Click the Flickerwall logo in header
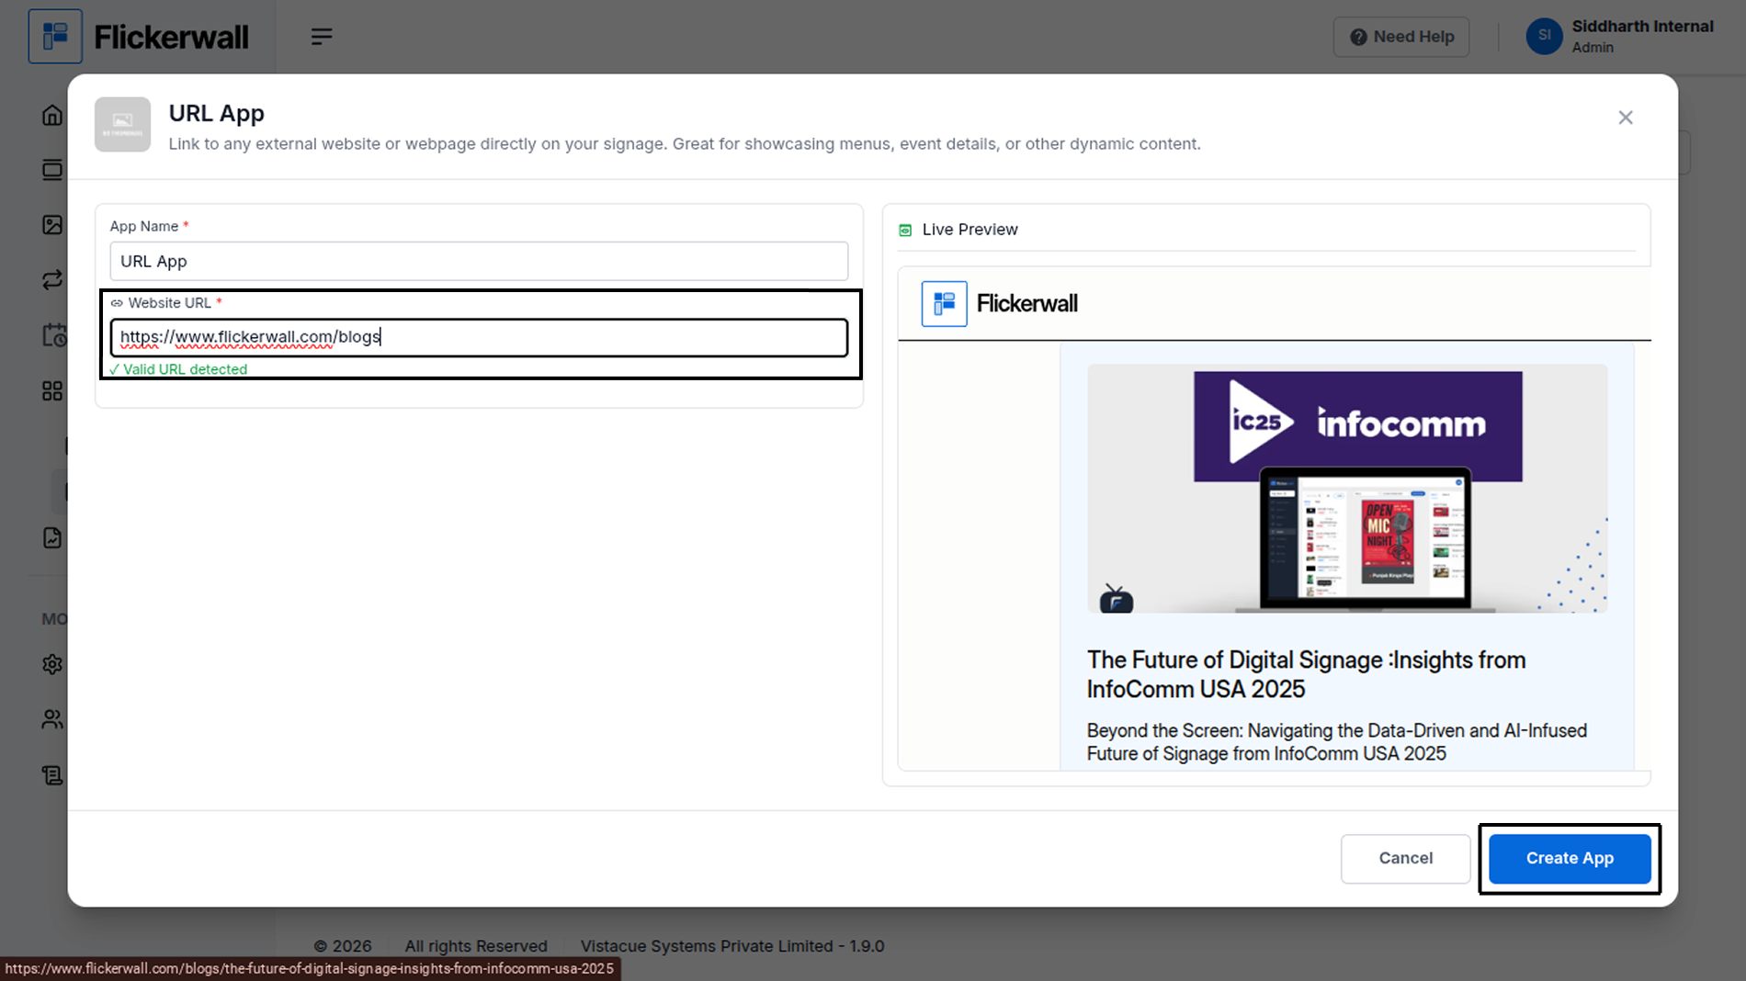Image resolution: width=1746 pixels, height=981 pixels. coord(139,37)
